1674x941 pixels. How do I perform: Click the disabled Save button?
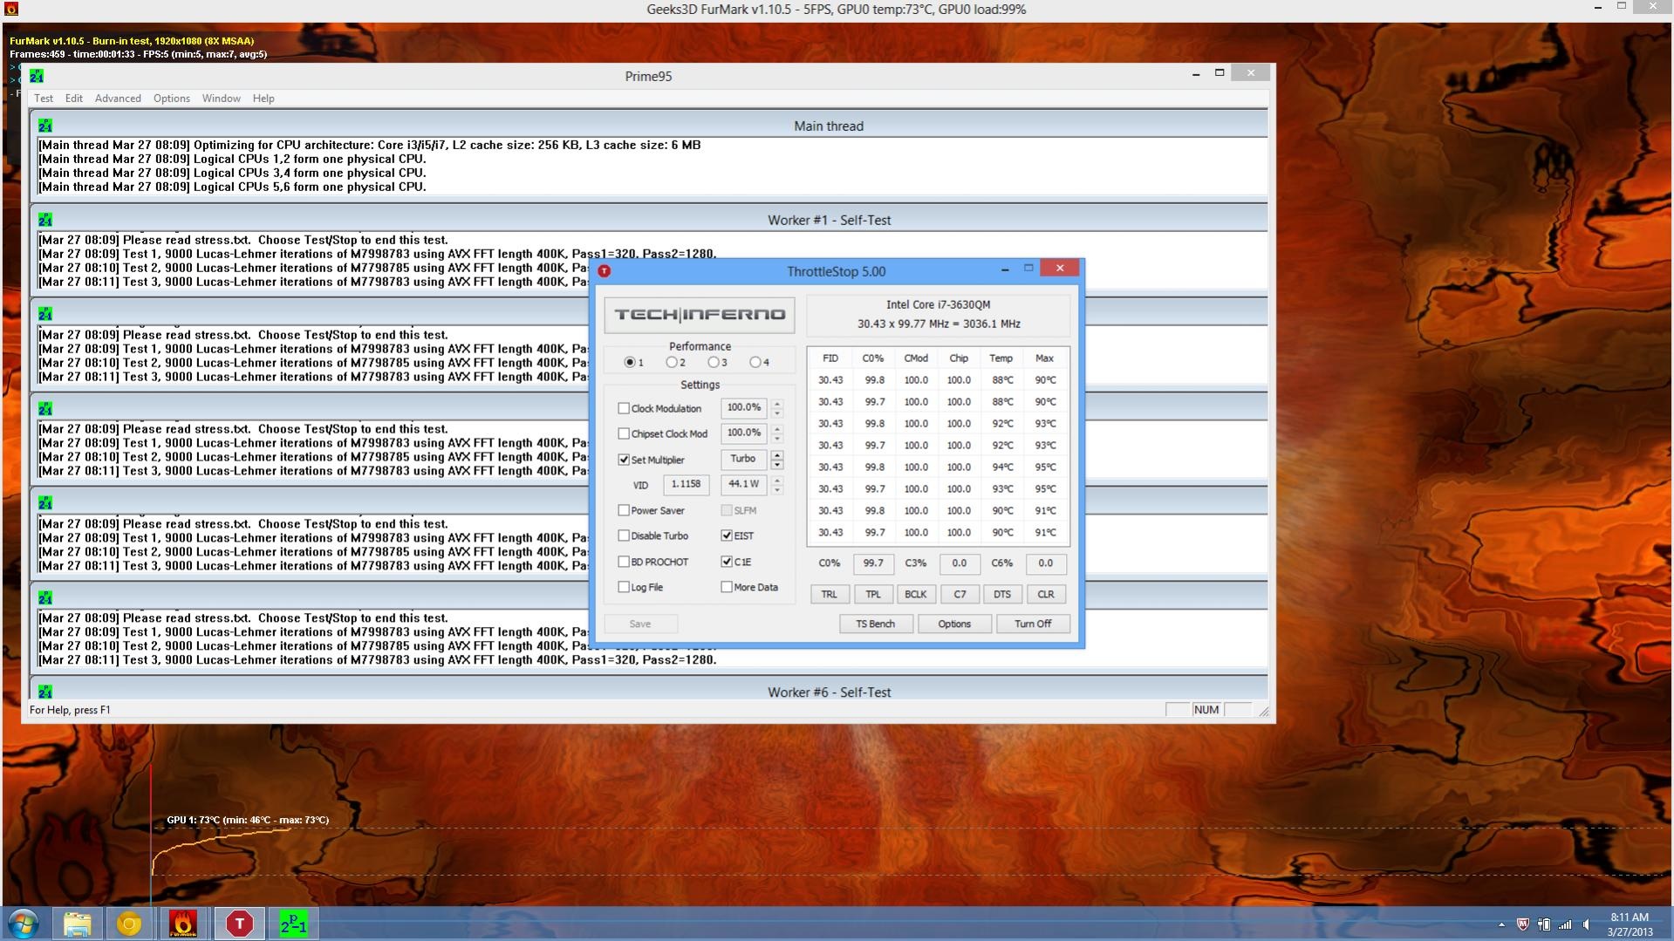click(x=640, y=624)
